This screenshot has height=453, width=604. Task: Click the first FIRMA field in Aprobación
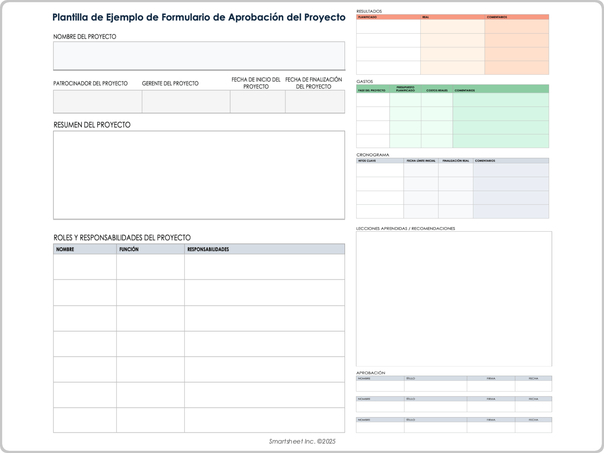pos(491,386)
